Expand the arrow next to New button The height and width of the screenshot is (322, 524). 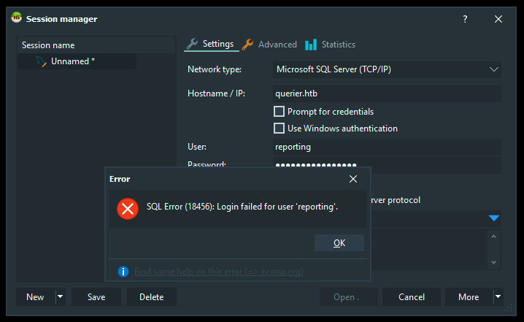click(60, 297)
